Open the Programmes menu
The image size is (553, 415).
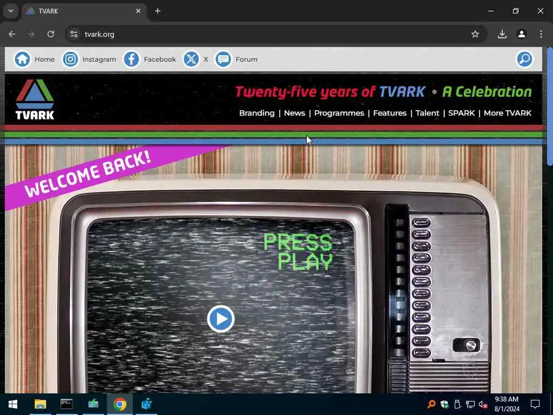(x=339, y=113)
